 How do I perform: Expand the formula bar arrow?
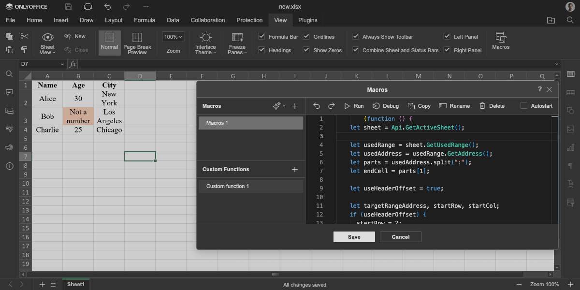(x=557, y=64)
